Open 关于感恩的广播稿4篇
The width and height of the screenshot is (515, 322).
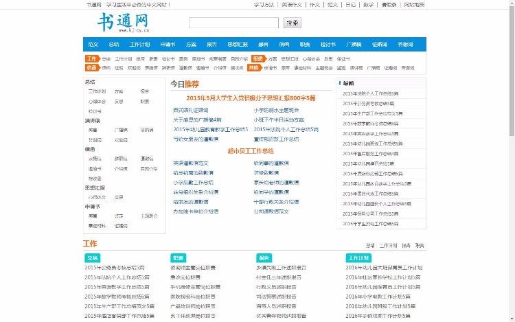coord(197,120)
